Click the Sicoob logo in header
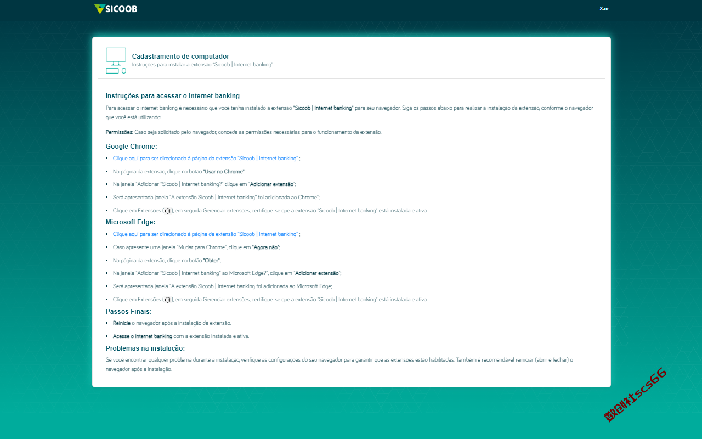702x439 pixels. click(x=116, y=9)
